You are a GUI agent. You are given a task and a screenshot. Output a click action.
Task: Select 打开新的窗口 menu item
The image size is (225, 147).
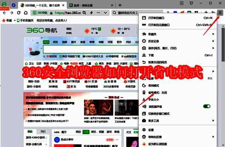tap(178, 18)
